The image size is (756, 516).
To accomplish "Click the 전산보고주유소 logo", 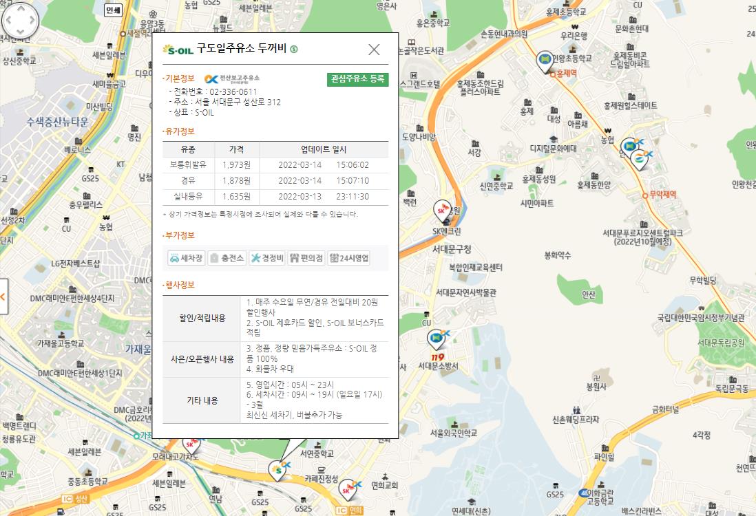I will (232, 79).
